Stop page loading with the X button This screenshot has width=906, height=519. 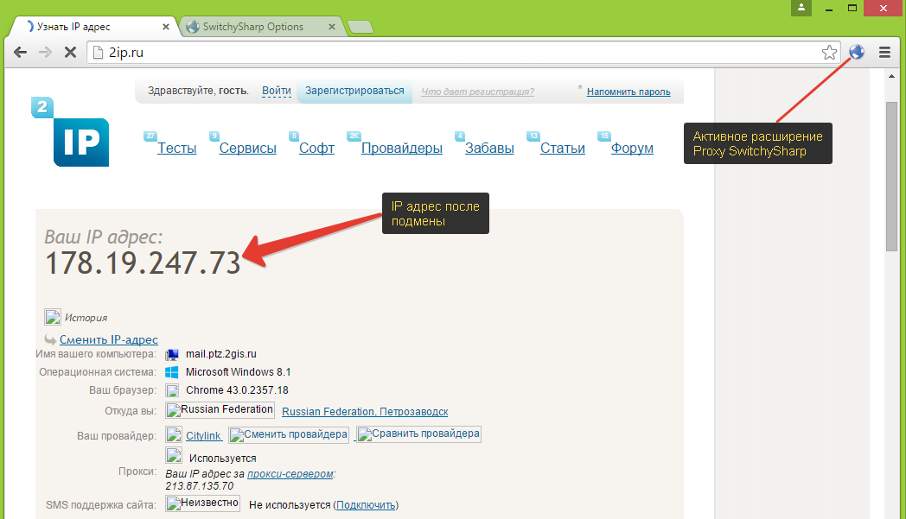pyautogui.click(x=71, y=53)
